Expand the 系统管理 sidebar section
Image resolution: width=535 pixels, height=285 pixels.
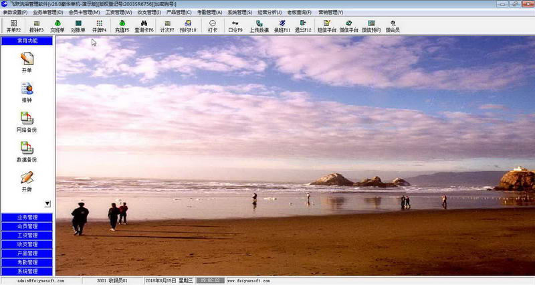[27, 272]
